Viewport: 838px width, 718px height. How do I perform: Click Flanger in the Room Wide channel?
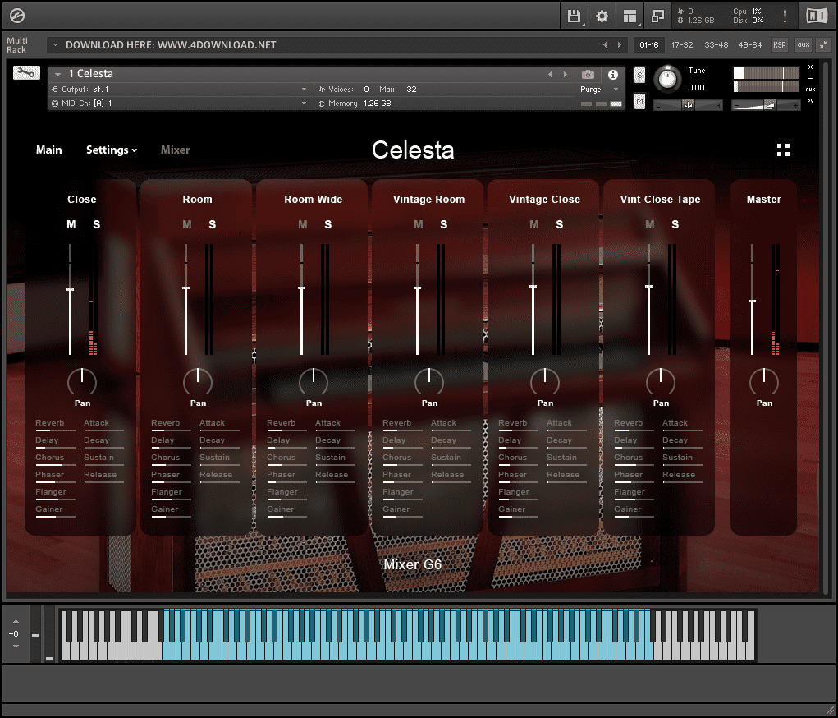point(282,492)
